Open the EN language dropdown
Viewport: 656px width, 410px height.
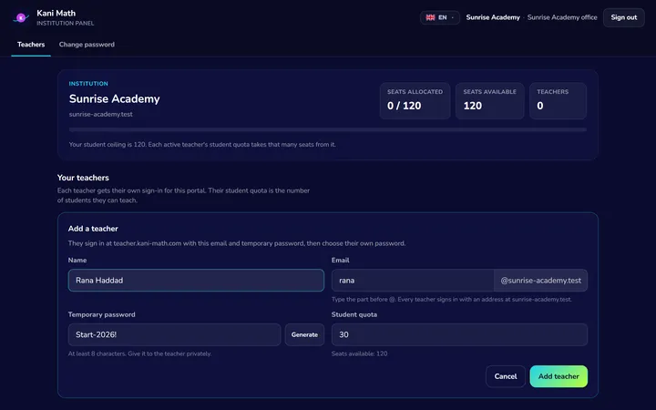click(440, 17)
